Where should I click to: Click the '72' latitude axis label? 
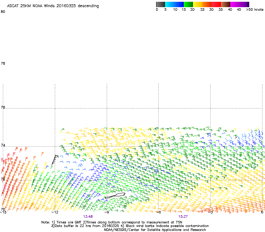pos(3,179)
